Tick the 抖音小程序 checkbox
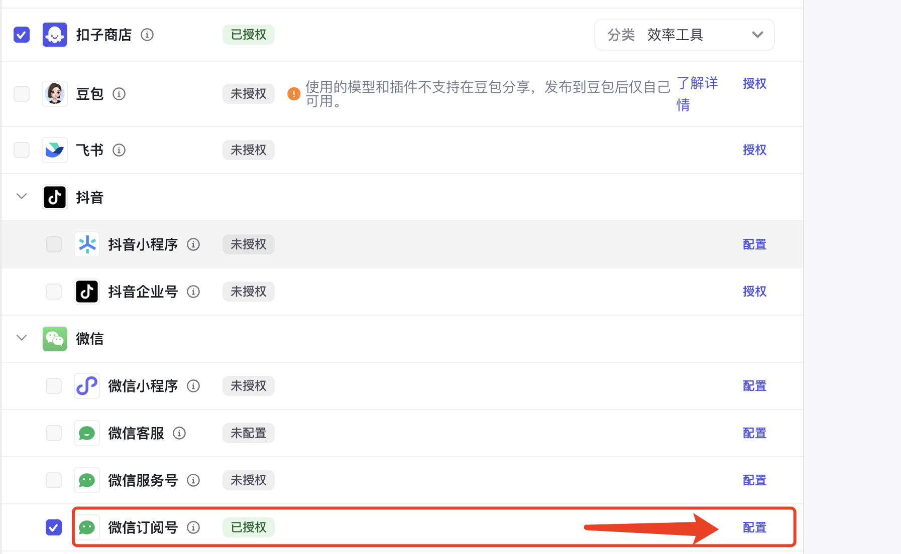 pyautogui.click(x=54, y=244)
